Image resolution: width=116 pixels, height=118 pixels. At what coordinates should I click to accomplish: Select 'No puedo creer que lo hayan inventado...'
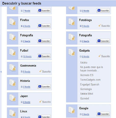[92, 69]
